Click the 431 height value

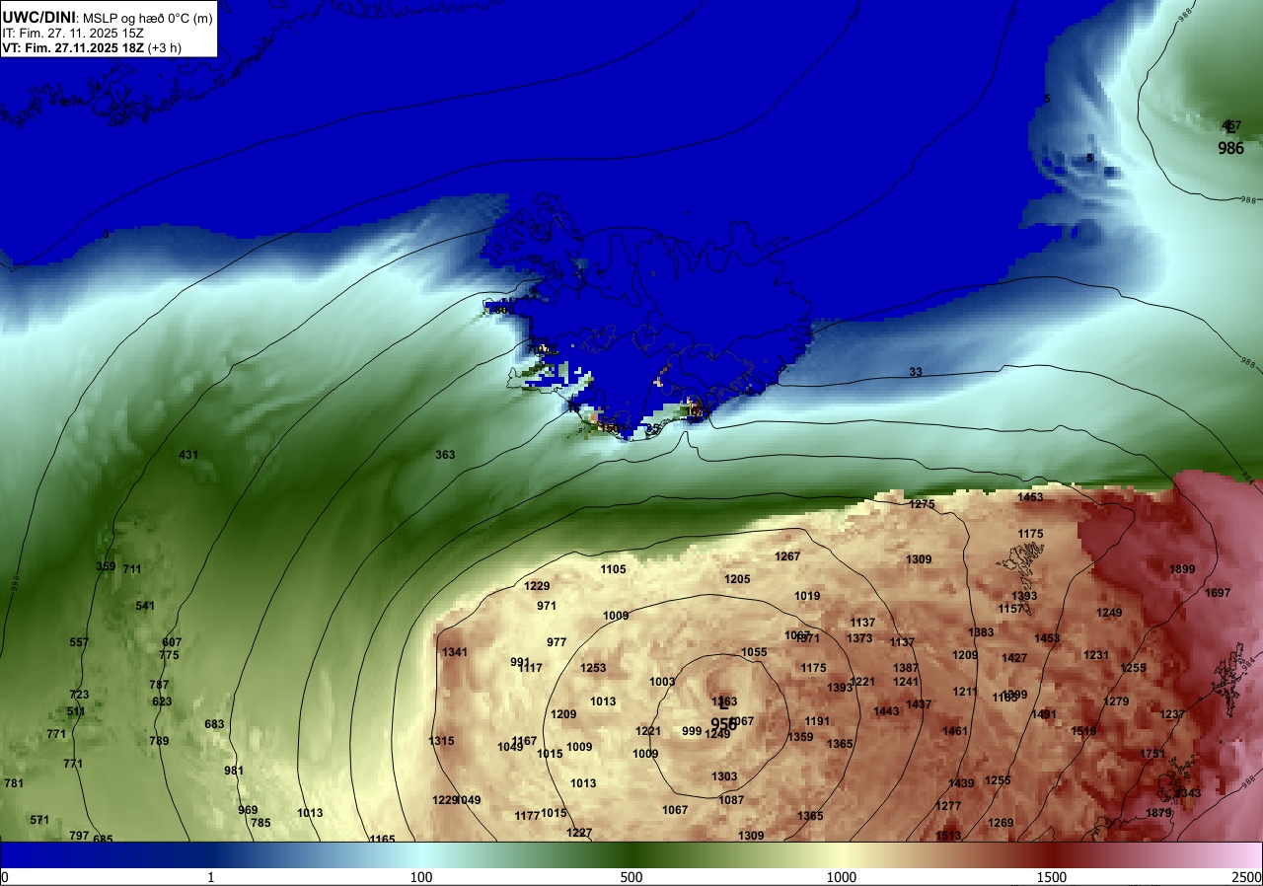tap(188, 455)
